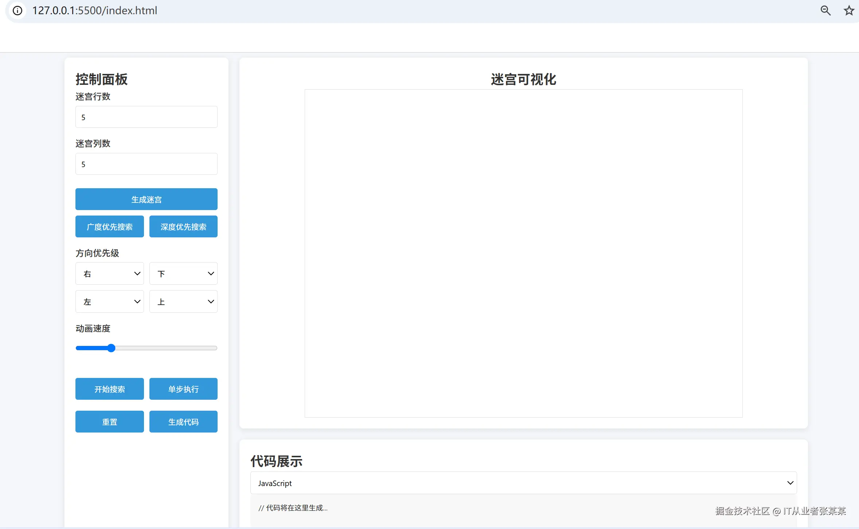Viewport: 859px width, 529px height.
Task: Click the URL text 127.0.0.1:5500/index.html
Action: (x=95, y=11)
